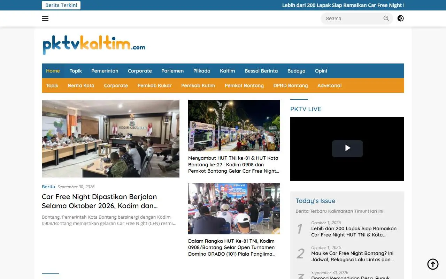
Task: Open the domino tournament crowd thumbnail
Action: tap(234, 209)
